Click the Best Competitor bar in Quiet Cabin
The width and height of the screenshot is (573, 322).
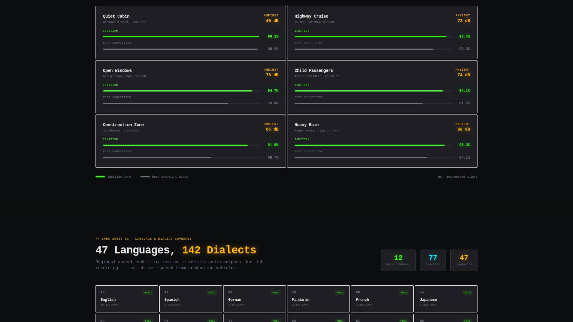(181, 49)
